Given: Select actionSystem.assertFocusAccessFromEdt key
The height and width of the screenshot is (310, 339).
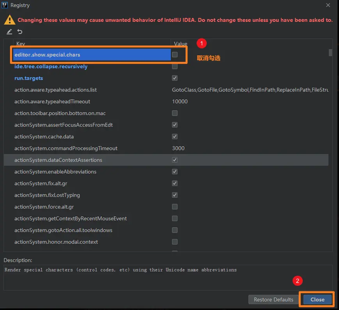Looking at the screenshot, I should pos(64,125).
